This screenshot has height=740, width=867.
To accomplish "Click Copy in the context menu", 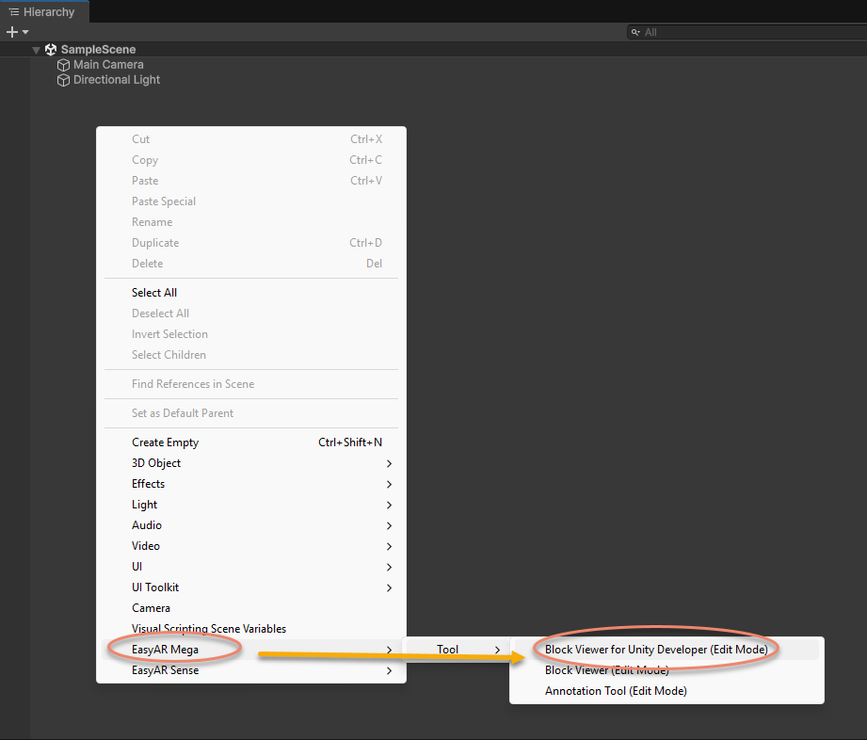I will 144,159.
